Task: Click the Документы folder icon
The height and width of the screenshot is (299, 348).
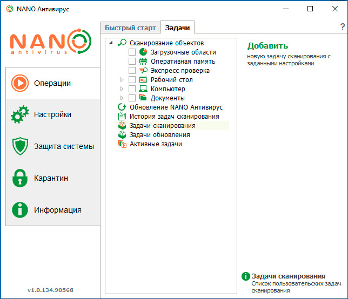Action: (143, 97)
